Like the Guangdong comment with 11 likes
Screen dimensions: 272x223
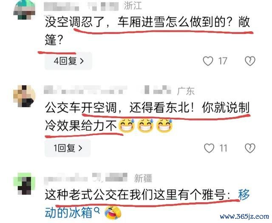tap(209, 148)
